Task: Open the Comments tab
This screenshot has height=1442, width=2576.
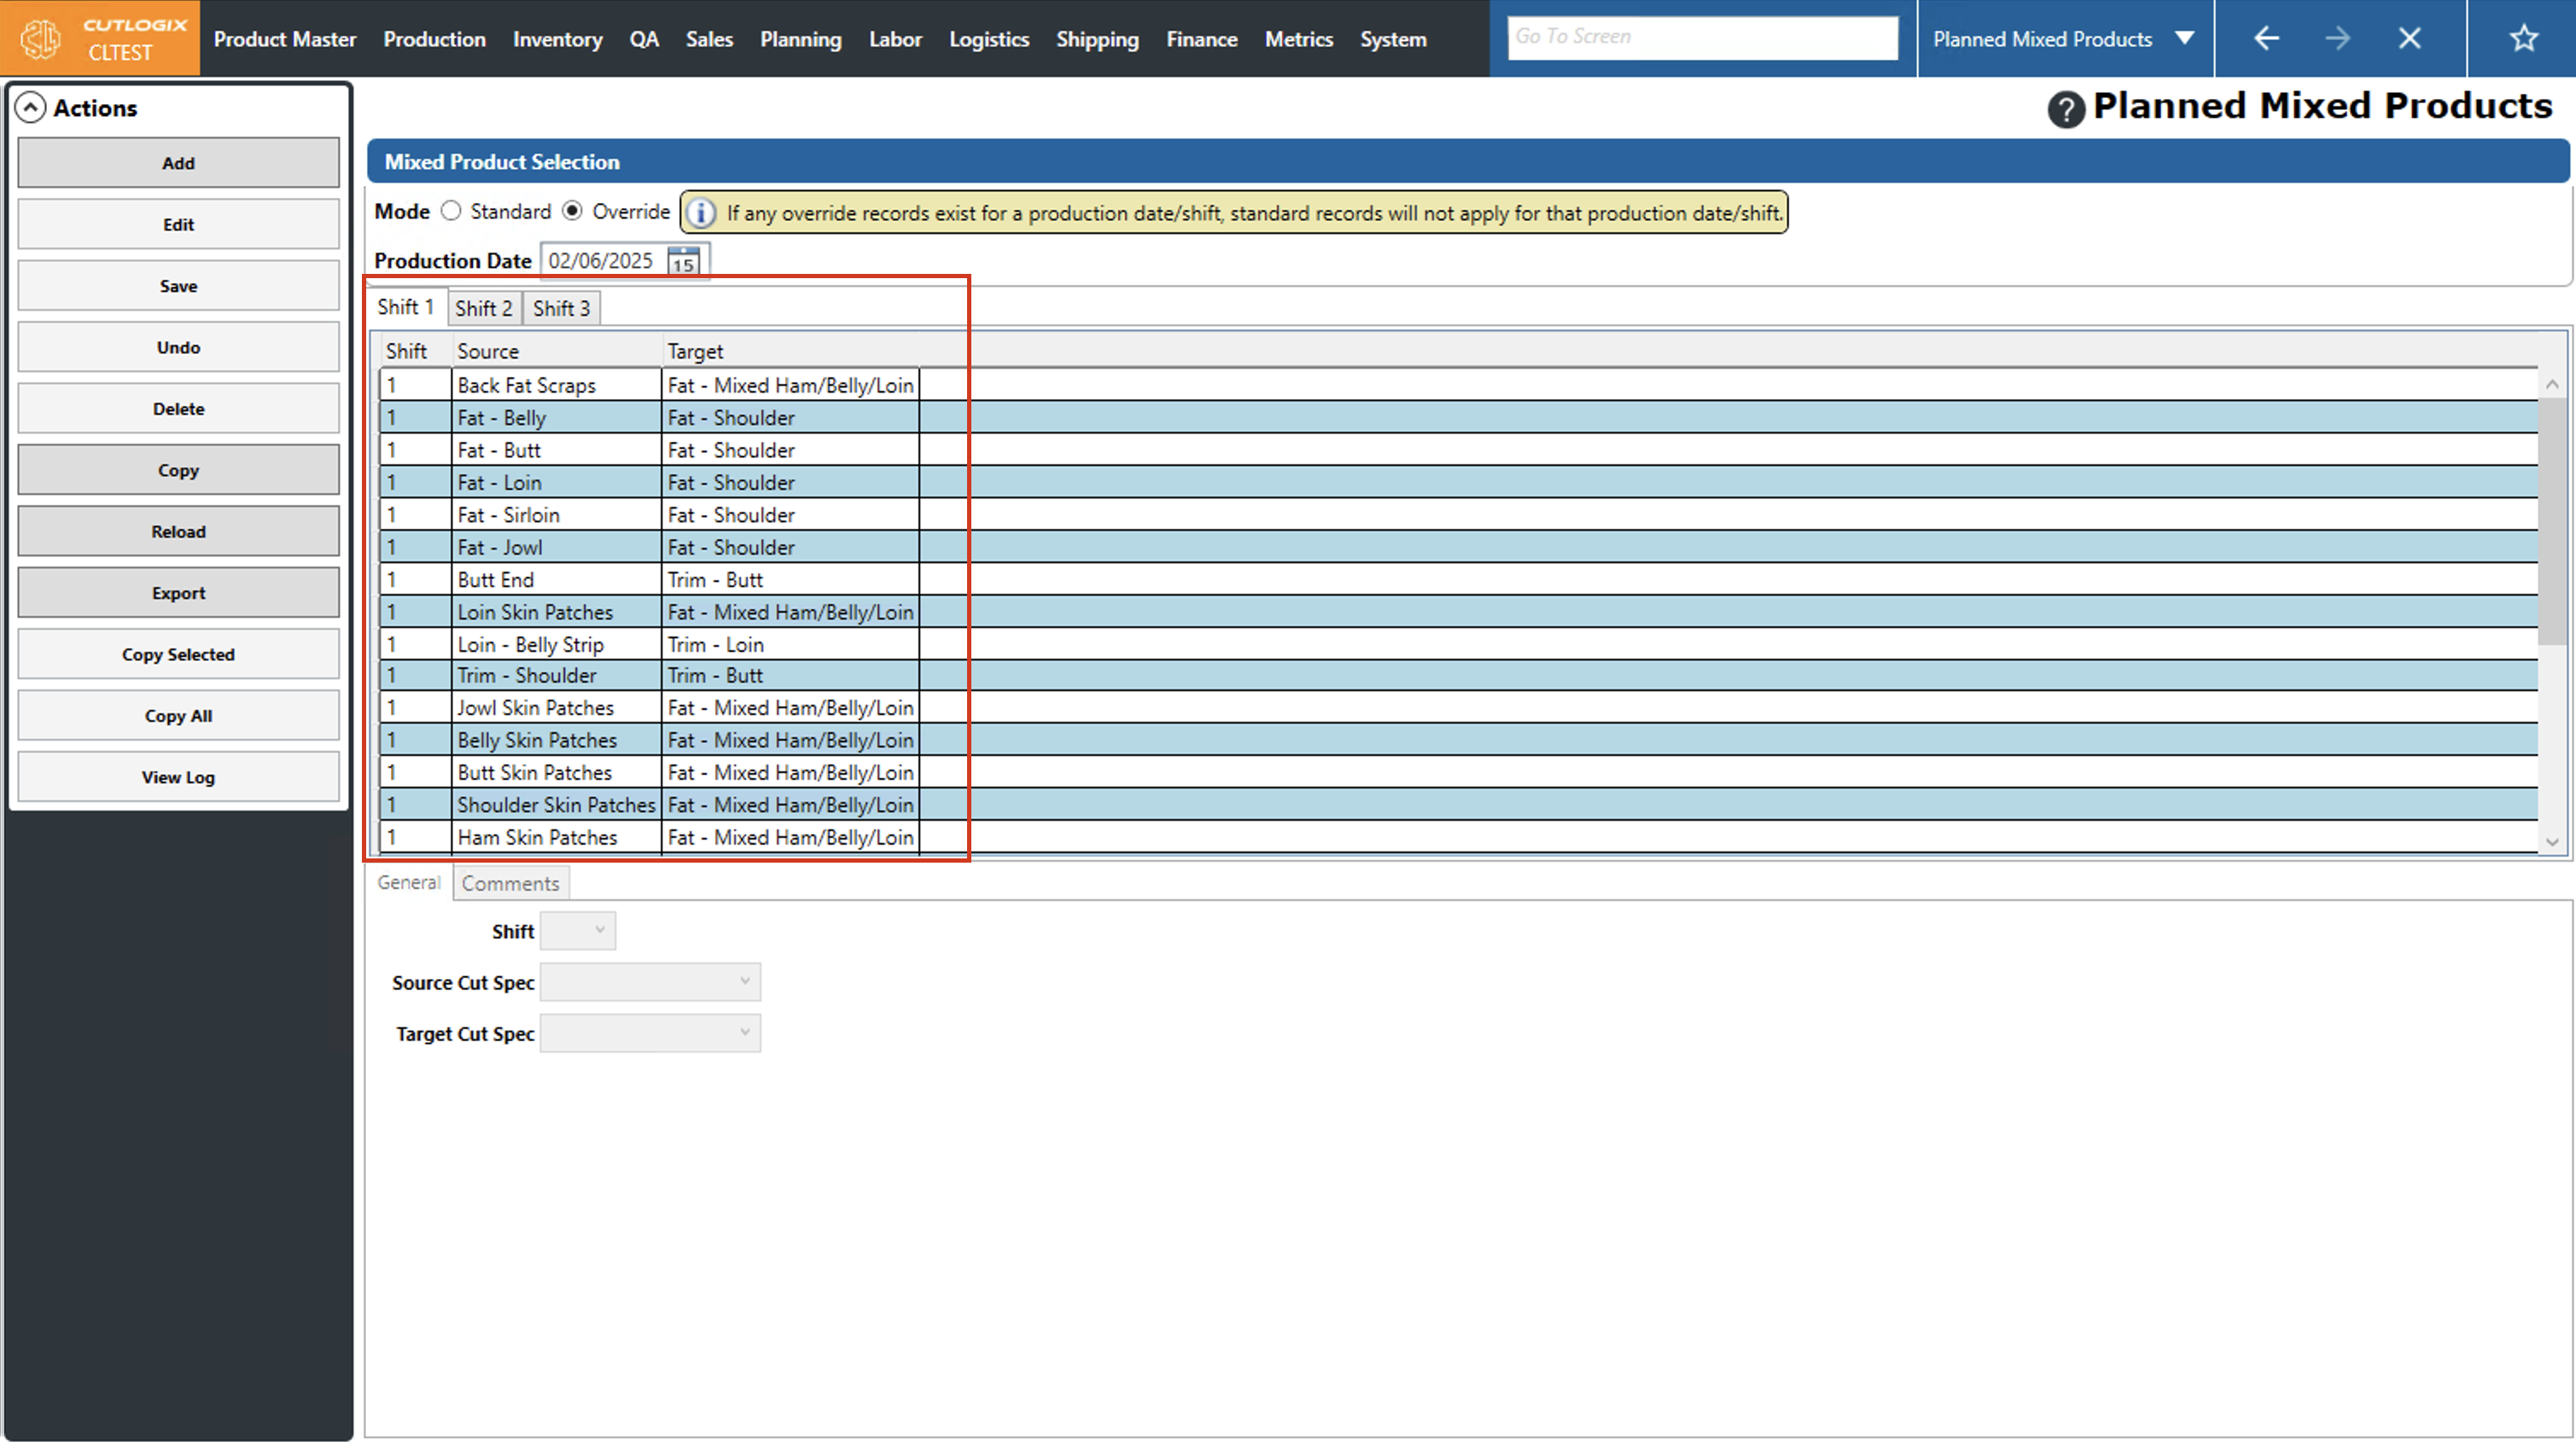Action: tap(510, 883)
